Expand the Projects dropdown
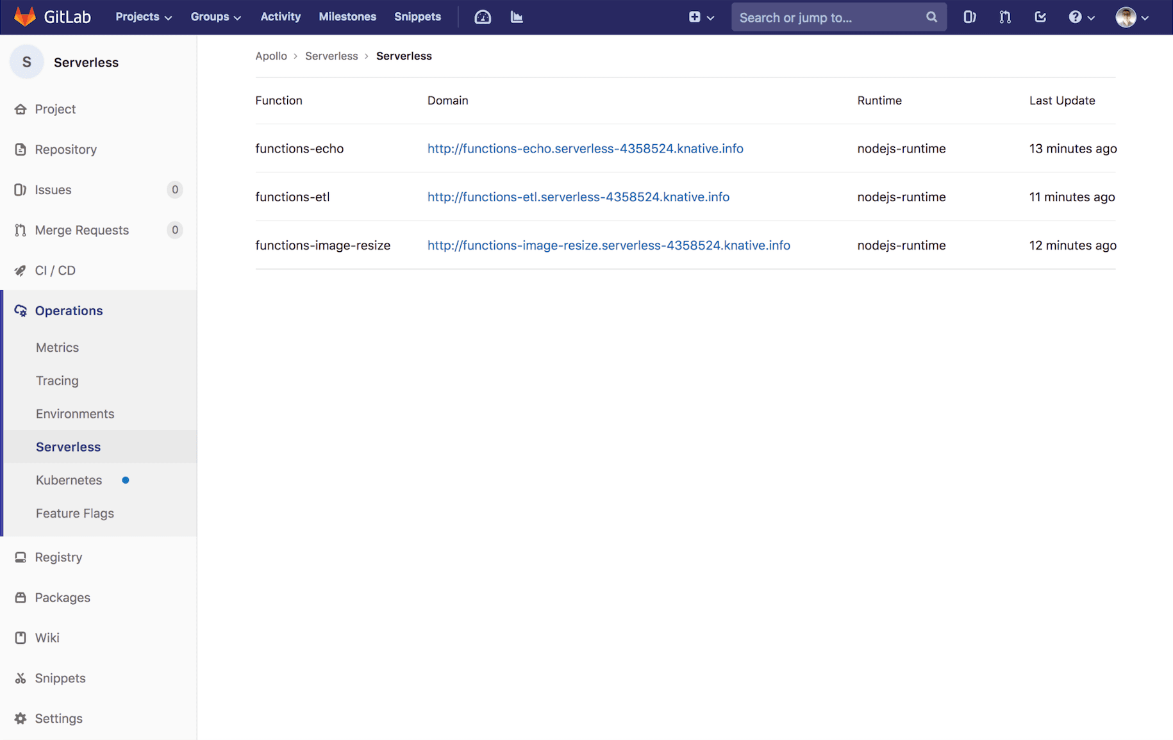The height and width of the screenshot is (740, 1173). [x=143, y=17]
